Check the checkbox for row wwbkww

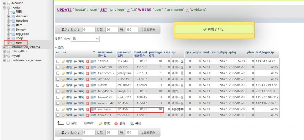point(58,109)
